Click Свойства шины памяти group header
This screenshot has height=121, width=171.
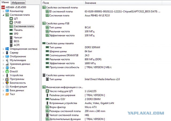point(60,43)
